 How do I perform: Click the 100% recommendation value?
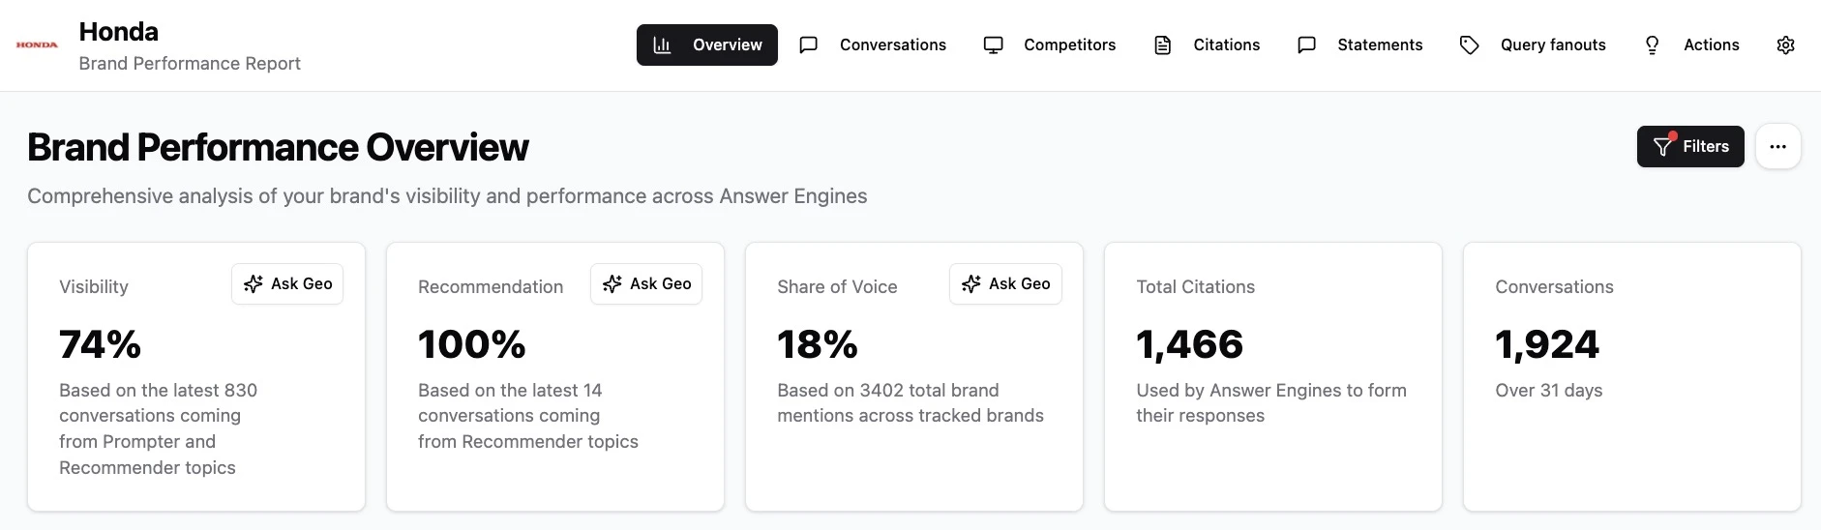click(471, 344)
